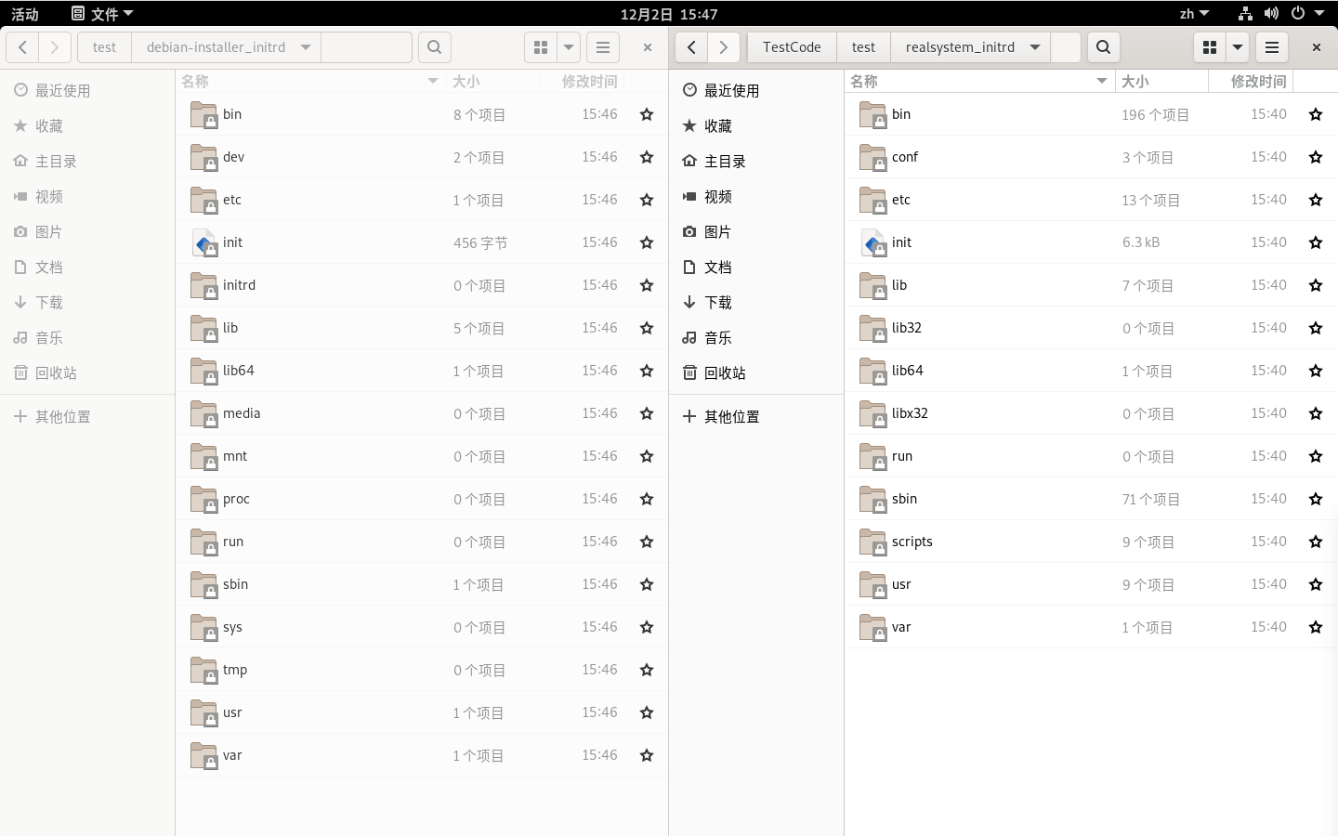Viewport: 1338px width, 836px height.
Task: Open 其他位置 in left window sidebar
Action: (87, 416)
